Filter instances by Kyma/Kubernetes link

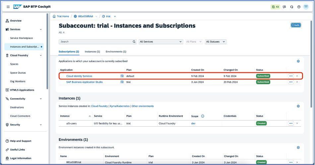(x=119, y=106)
